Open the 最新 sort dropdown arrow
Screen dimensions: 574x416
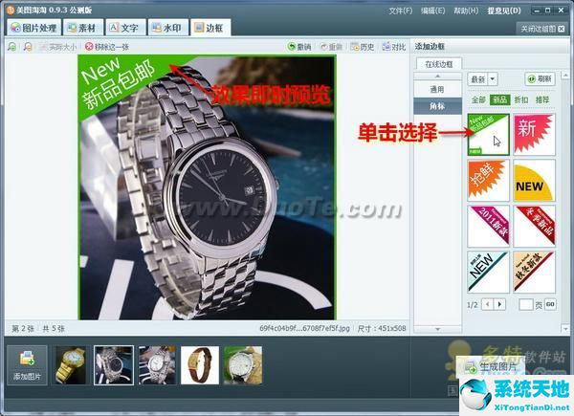[493, 79]
